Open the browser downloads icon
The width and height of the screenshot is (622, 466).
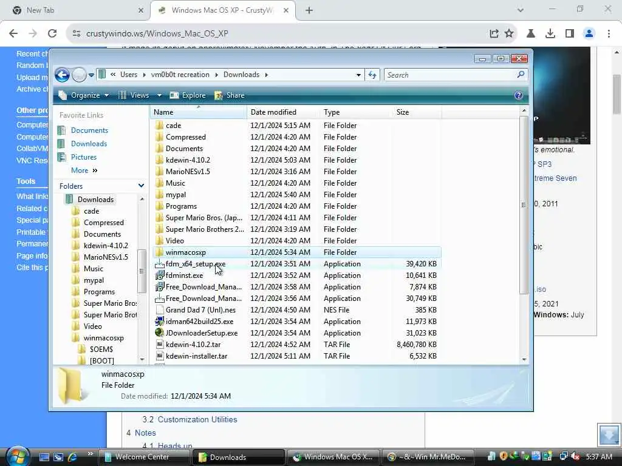point(550,33)
